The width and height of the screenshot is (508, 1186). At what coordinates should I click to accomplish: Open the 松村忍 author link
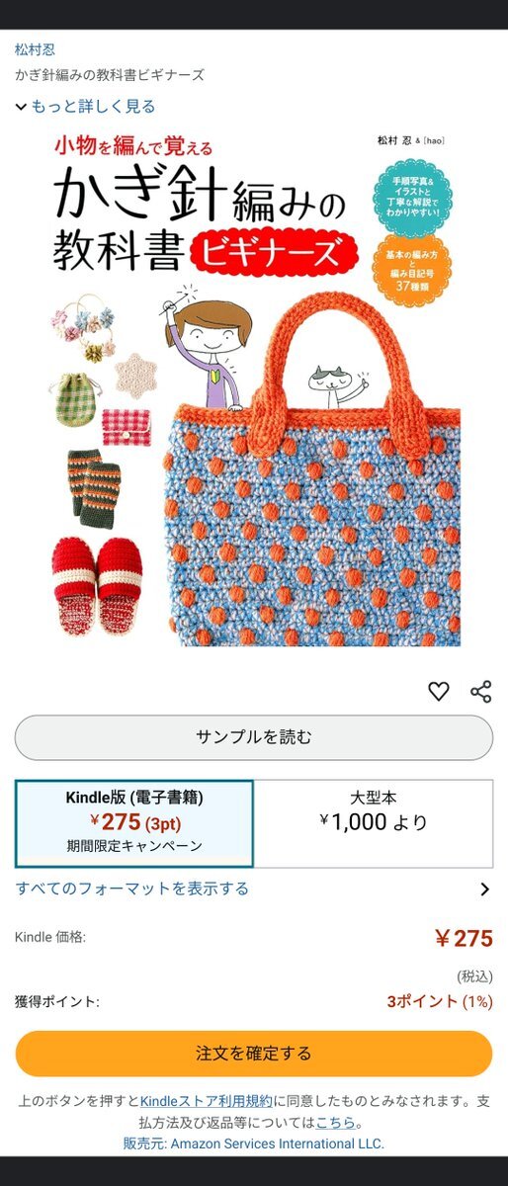pos(36,49)
